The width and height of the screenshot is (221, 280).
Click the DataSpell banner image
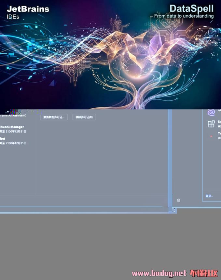pos(111,55)
